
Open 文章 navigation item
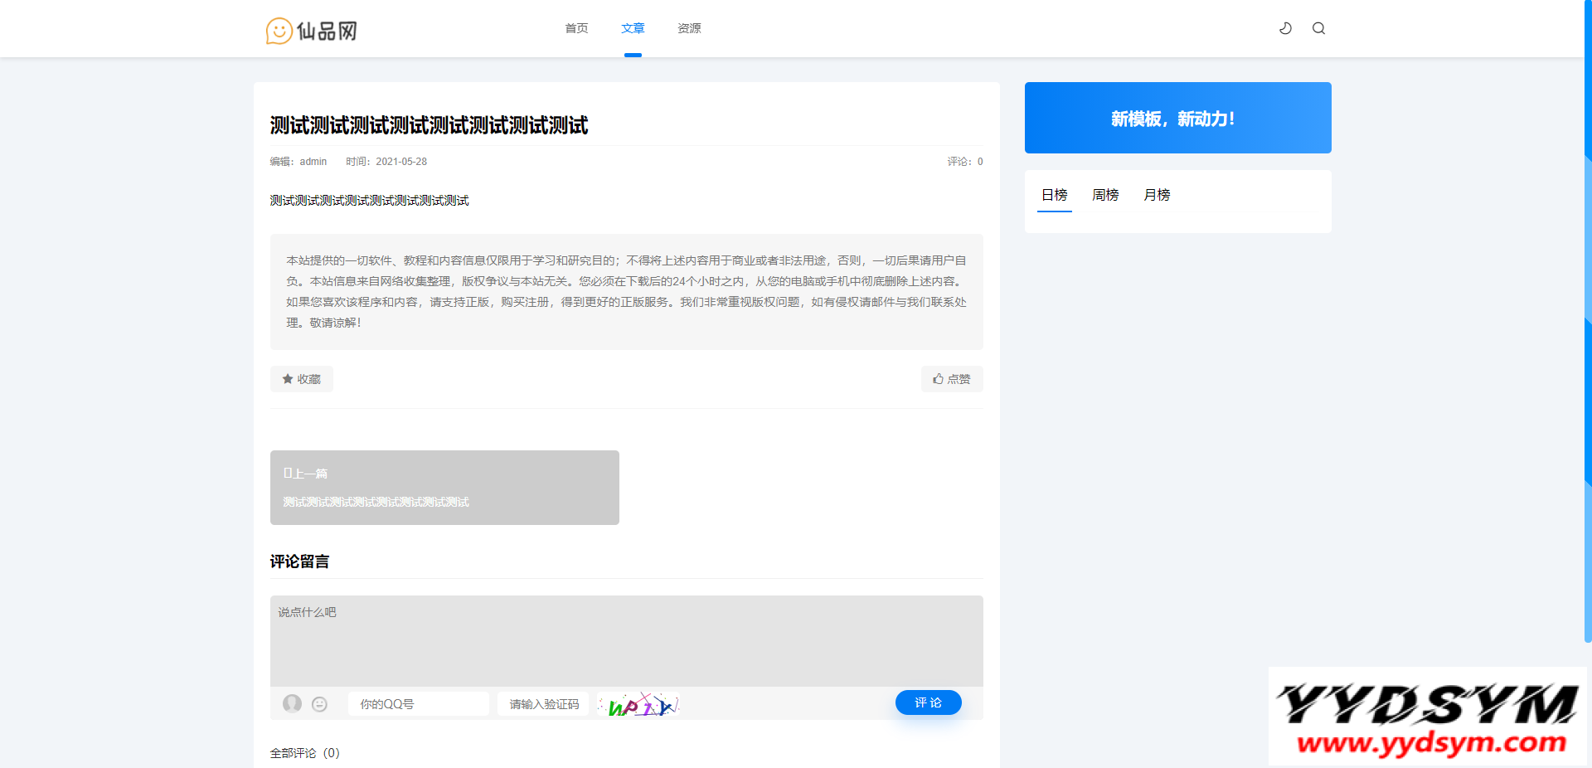click(633, 28)
